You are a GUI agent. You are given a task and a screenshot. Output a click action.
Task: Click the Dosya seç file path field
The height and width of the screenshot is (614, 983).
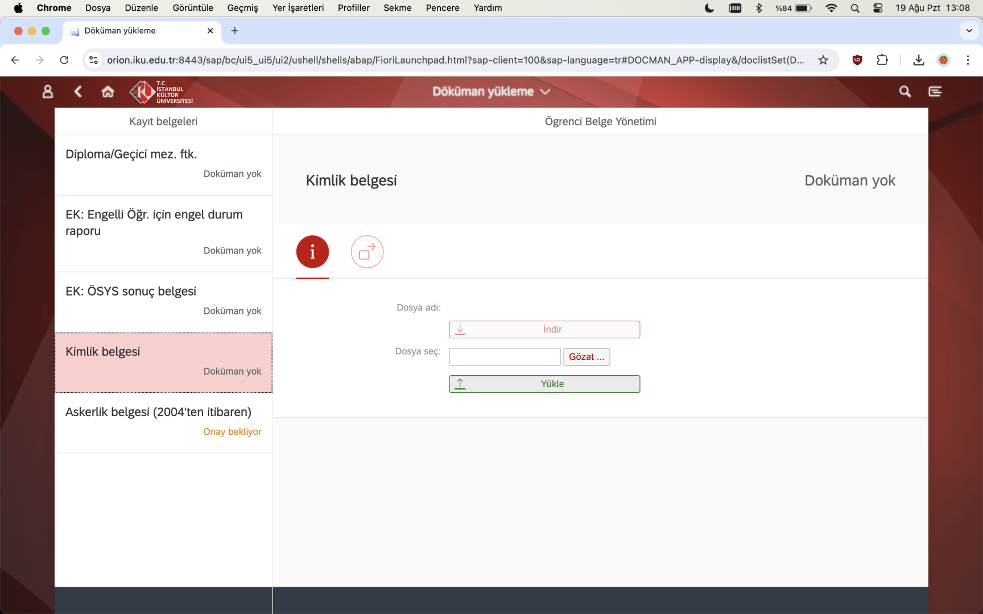pos(505,357)
